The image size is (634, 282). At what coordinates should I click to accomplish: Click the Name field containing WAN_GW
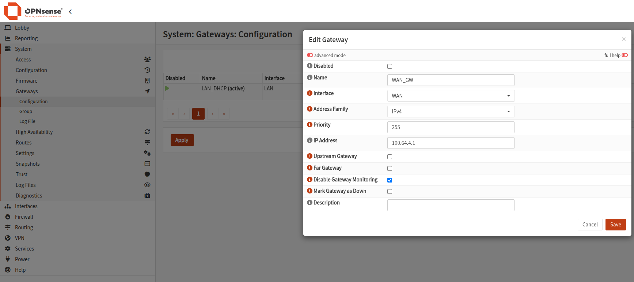(451, 80)
